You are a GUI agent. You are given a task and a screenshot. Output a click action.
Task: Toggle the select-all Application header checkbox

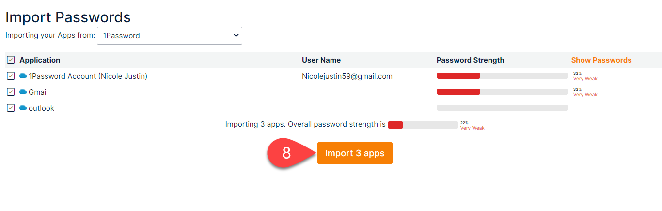point(11,60)
